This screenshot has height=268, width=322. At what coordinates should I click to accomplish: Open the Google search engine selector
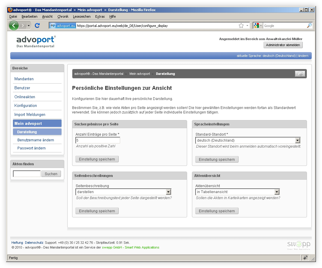pos(258,25)
